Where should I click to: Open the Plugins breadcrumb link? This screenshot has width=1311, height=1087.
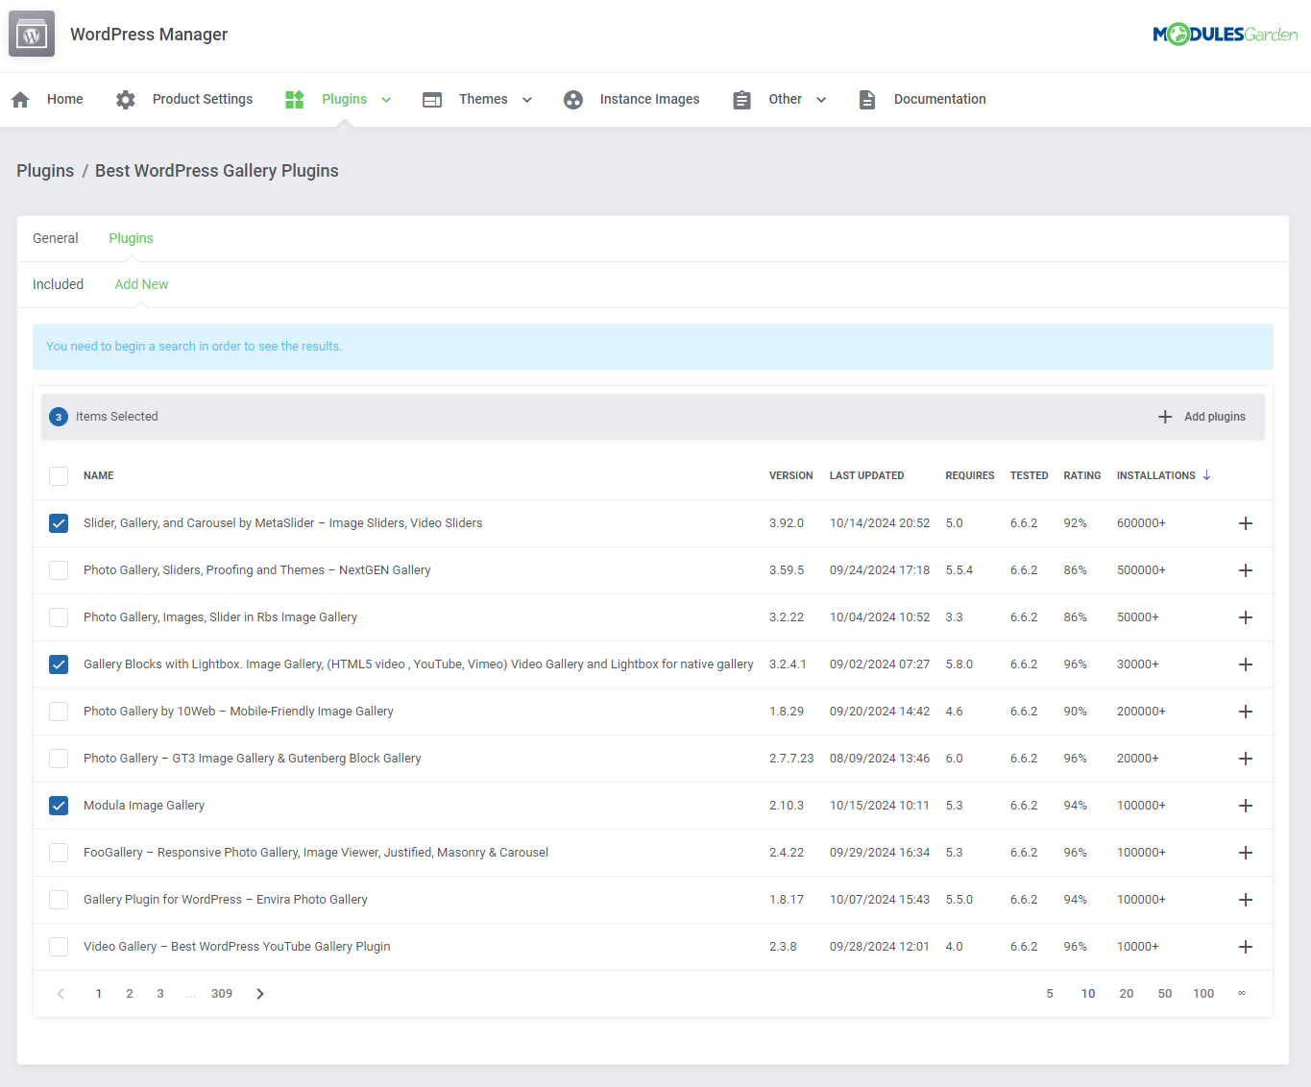tap(44, 170)
